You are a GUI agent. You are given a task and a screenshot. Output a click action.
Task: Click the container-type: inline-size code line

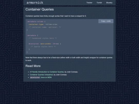(x=43, y=24)
